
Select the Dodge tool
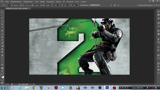coord(2,52)
